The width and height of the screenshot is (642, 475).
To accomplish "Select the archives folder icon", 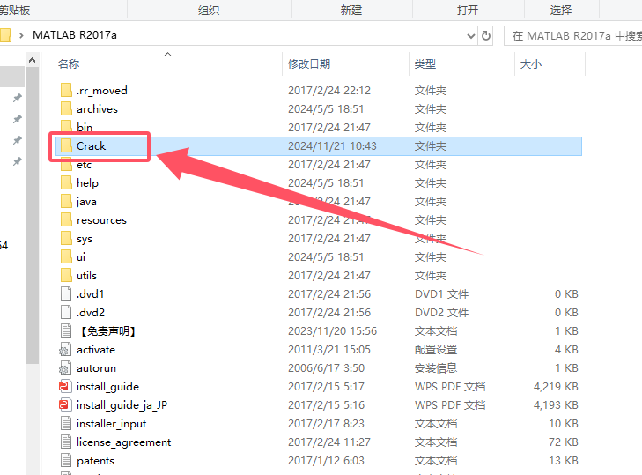I will click(x=66, y=108).
